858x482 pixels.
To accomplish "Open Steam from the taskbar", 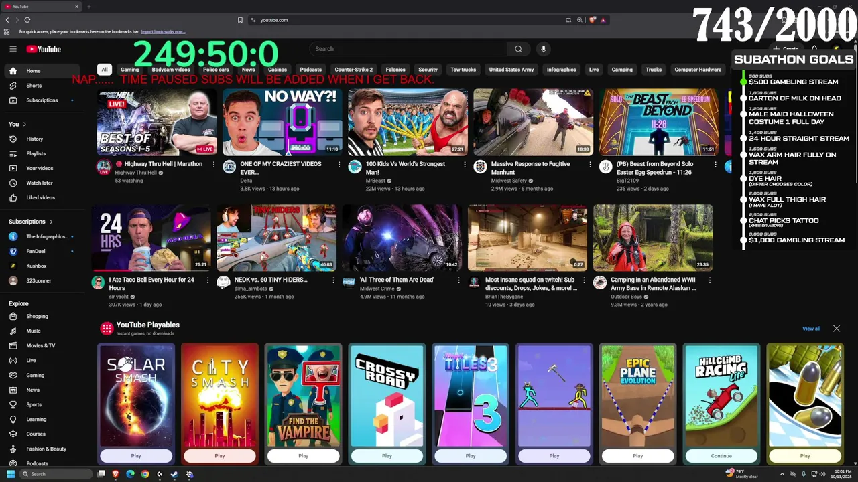I will pyautogui.click(x=174, y=474).
